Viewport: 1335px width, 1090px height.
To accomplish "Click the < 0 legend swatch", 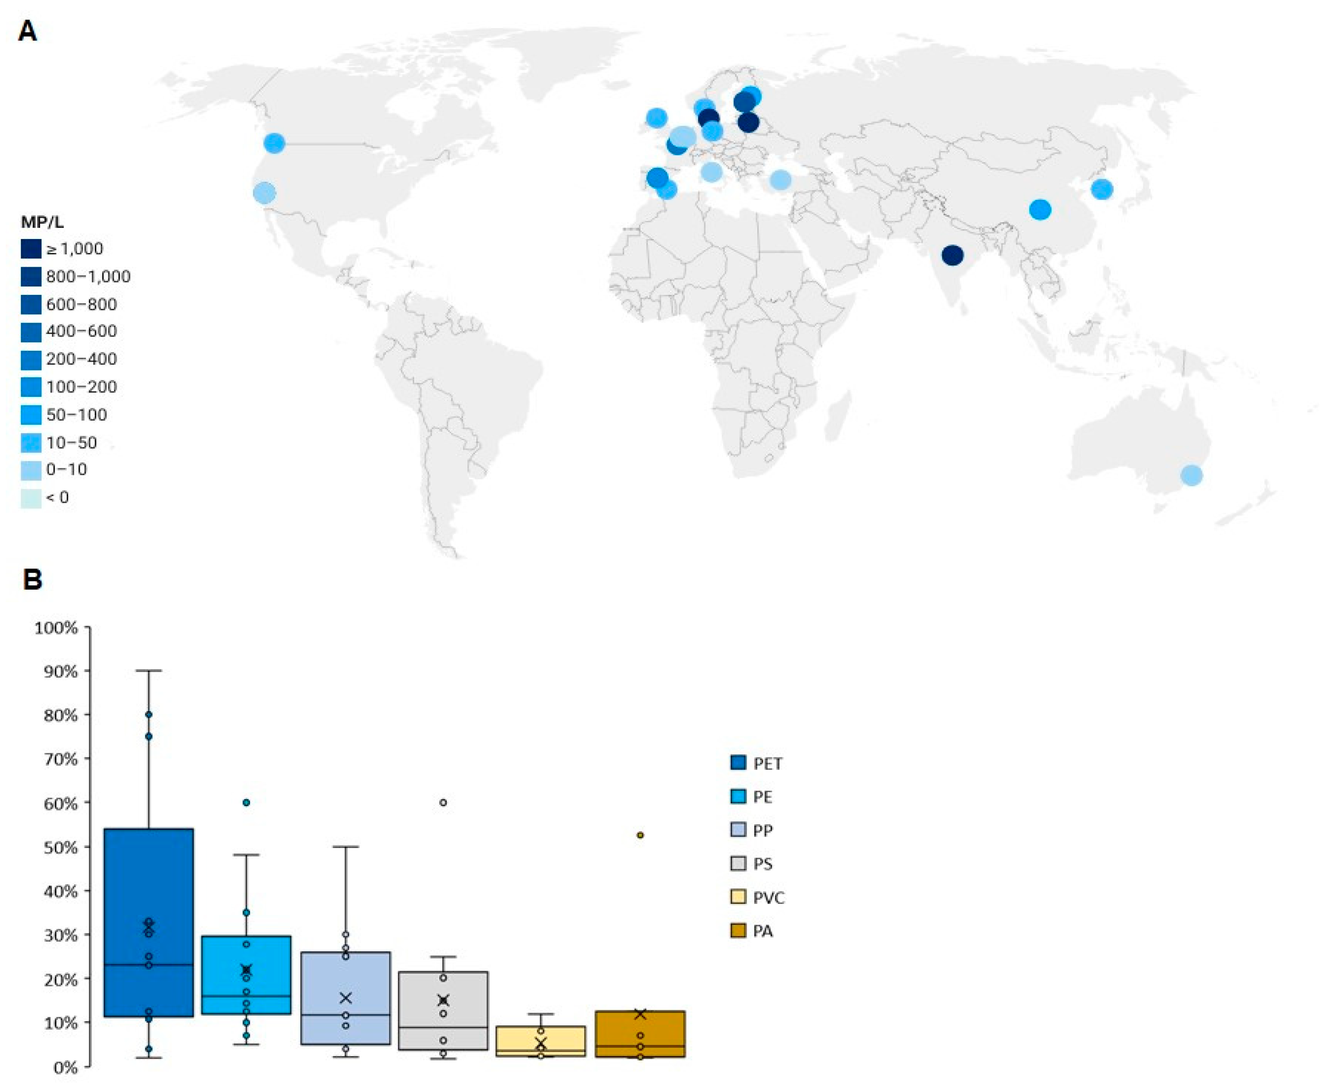I will (31, 498).
